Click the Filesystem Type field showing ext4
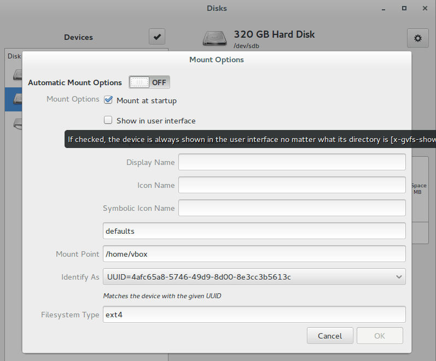The image size is (436, 361). [254, 315]
